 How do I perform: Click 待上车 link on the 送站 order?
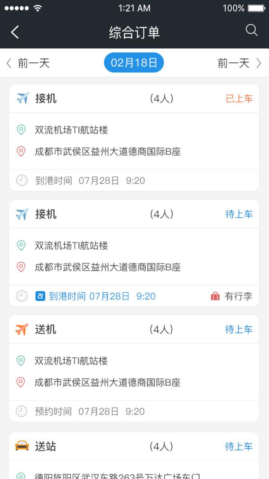(x=239, y=446)
